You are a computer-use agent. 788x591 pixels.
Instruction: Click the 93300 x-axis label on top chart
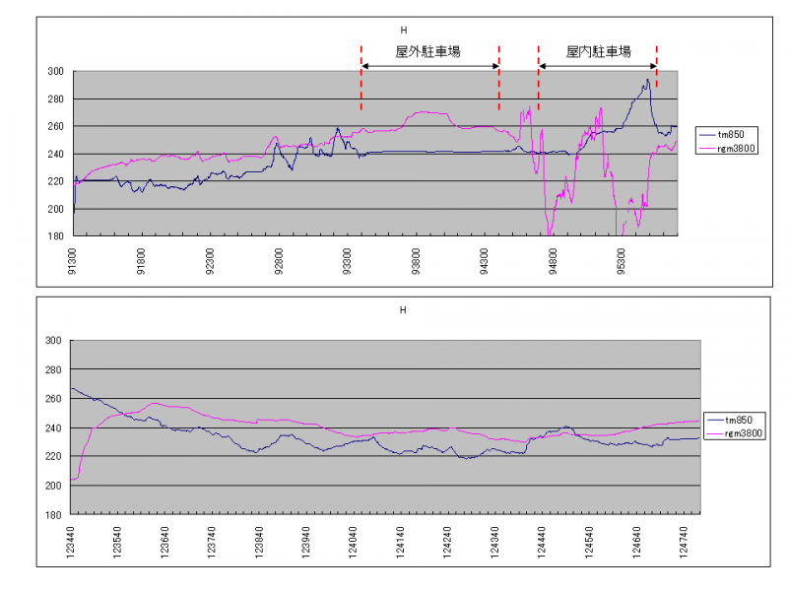(347, 269)
